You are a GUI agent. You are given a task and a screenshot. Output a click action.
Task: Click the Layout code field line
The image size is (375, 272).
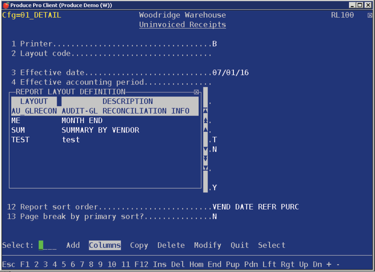tap(111, 53)
